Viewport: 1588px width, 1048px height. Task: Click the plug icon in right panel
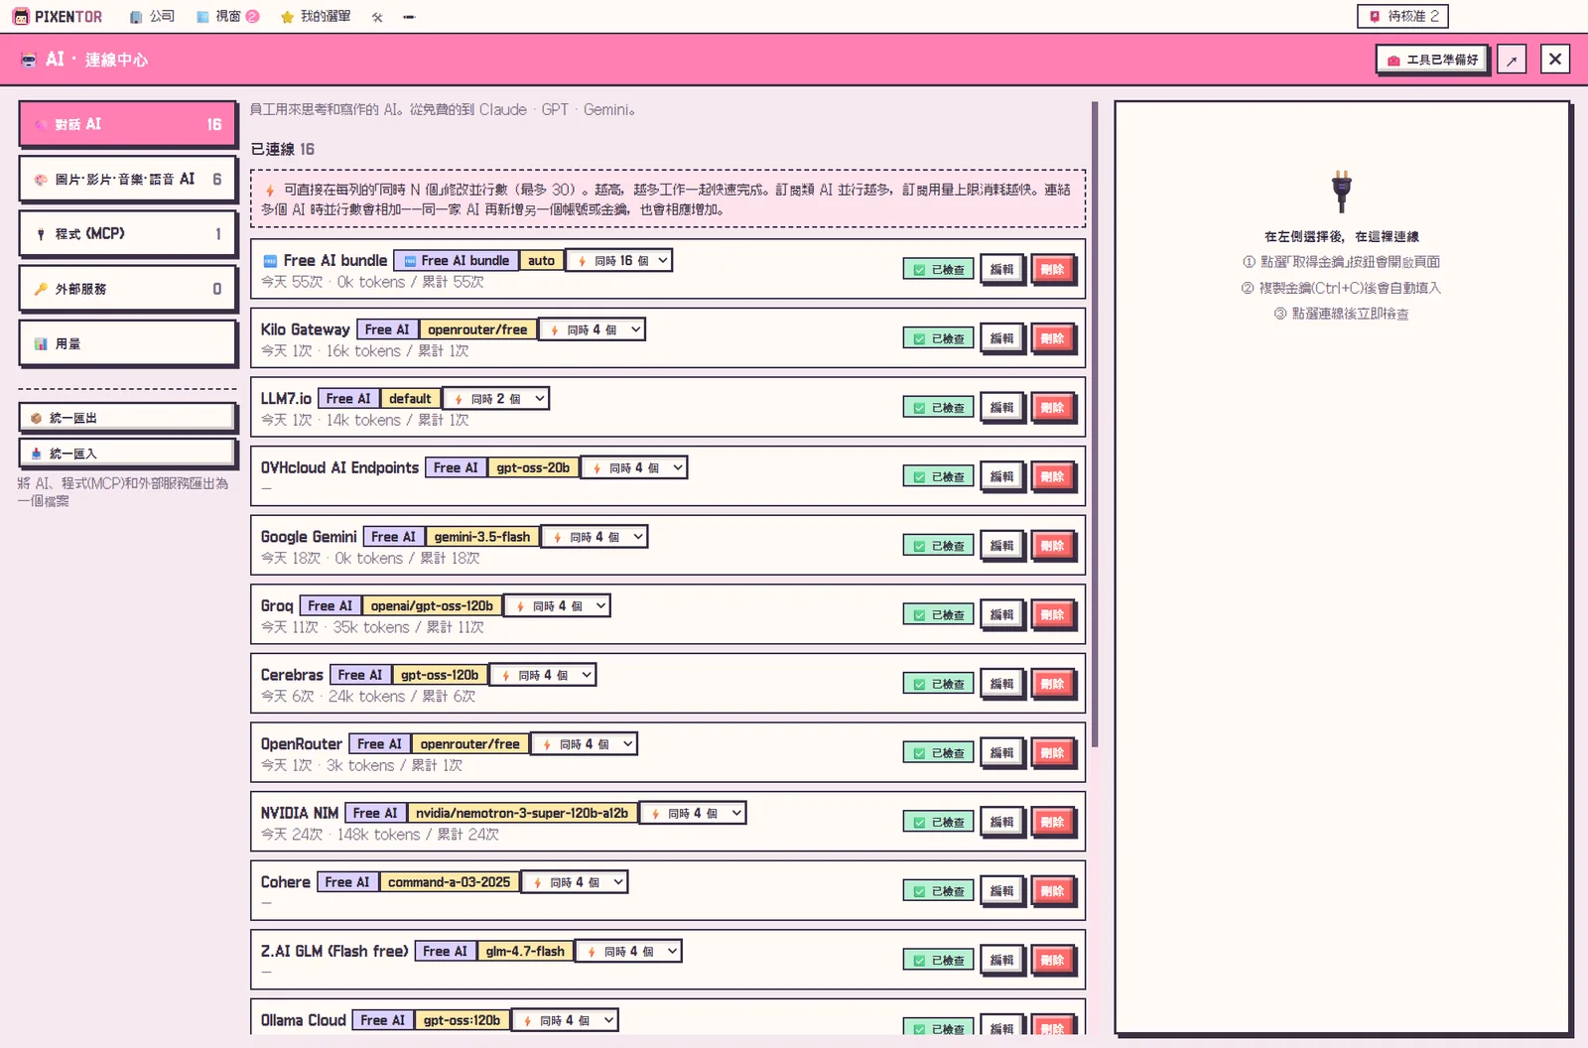coord(1342,191)
